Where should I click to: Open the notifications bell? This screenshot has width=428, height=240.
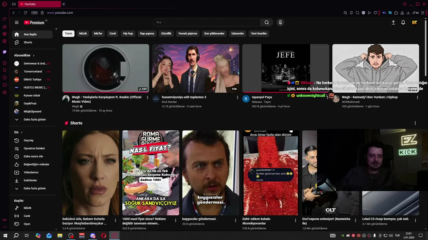click(x=403, y=22)
